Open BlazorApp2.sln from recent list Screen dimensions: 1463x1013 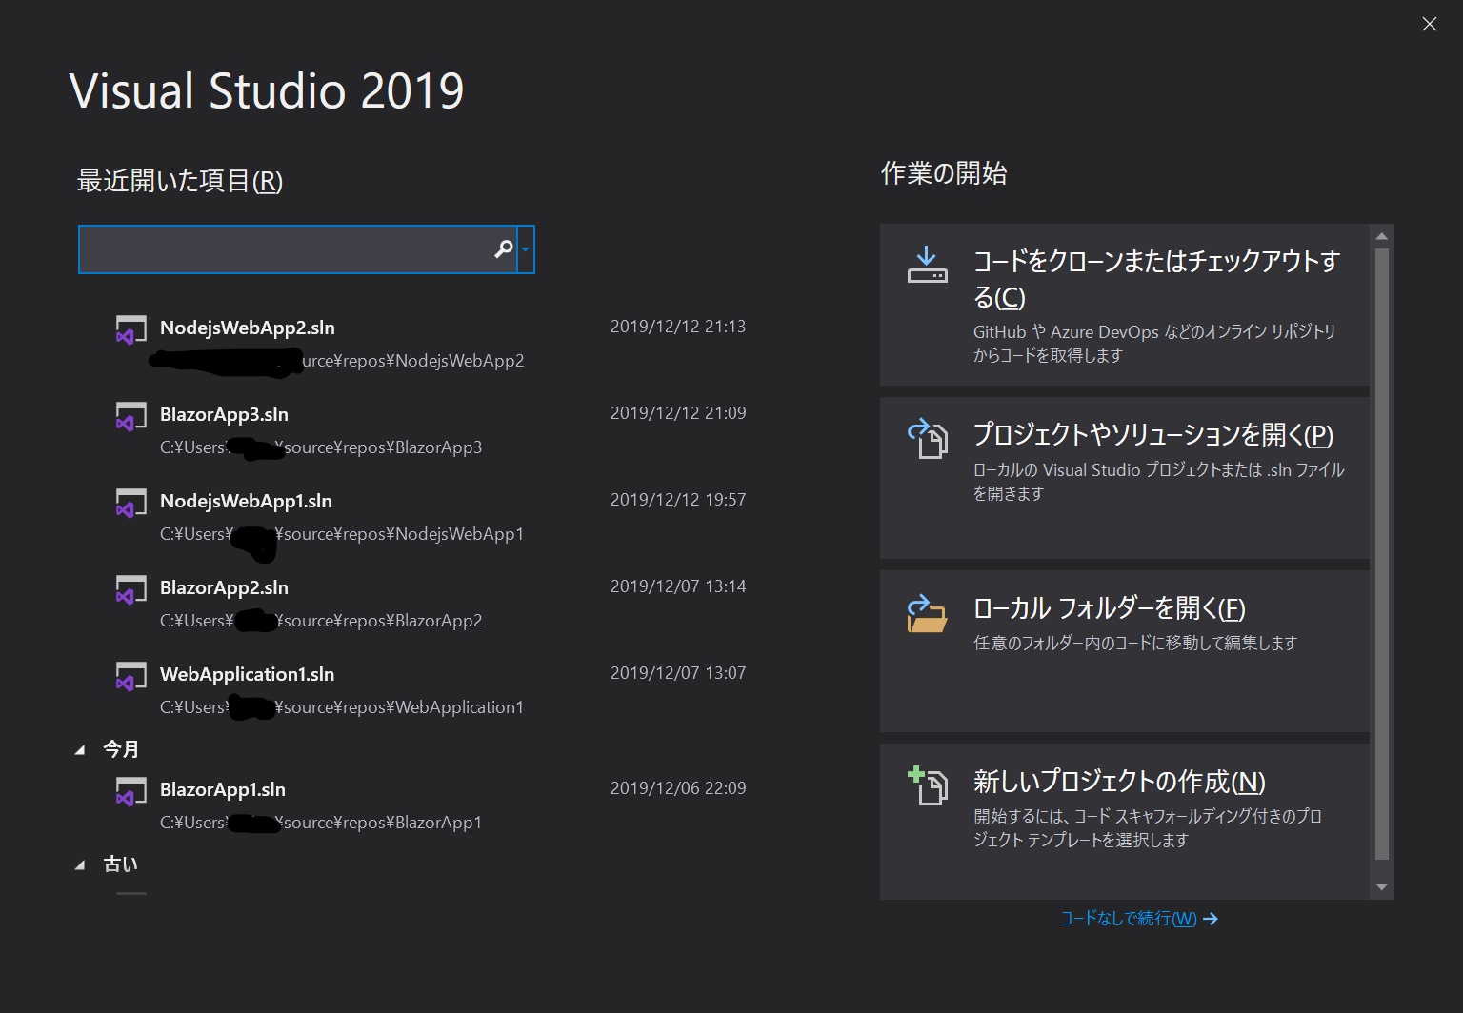[x=224, y=587]
